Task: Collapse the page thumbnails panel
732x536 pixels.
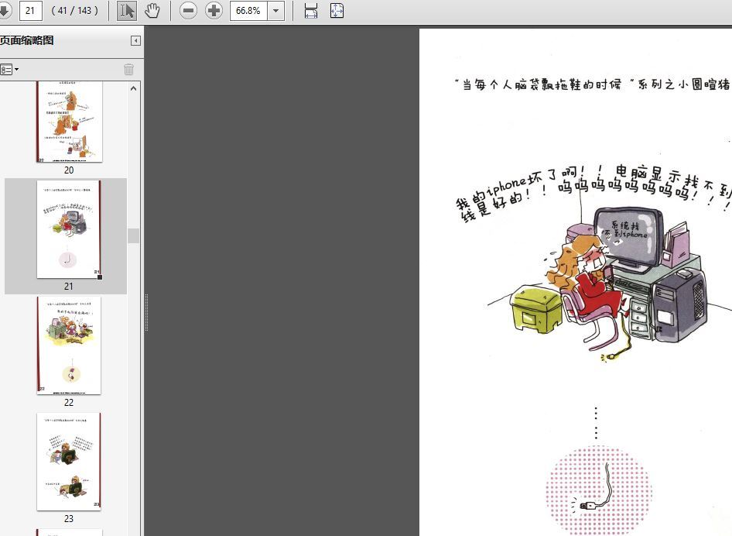Action: click(x=135, y=40)
